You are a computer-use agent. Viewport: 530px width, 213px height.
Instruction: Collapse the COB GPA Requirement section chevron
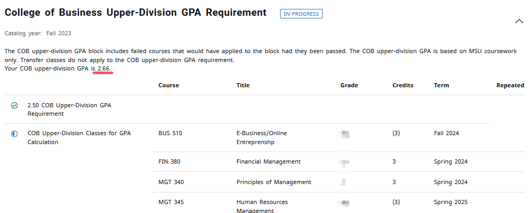point(518,21)
